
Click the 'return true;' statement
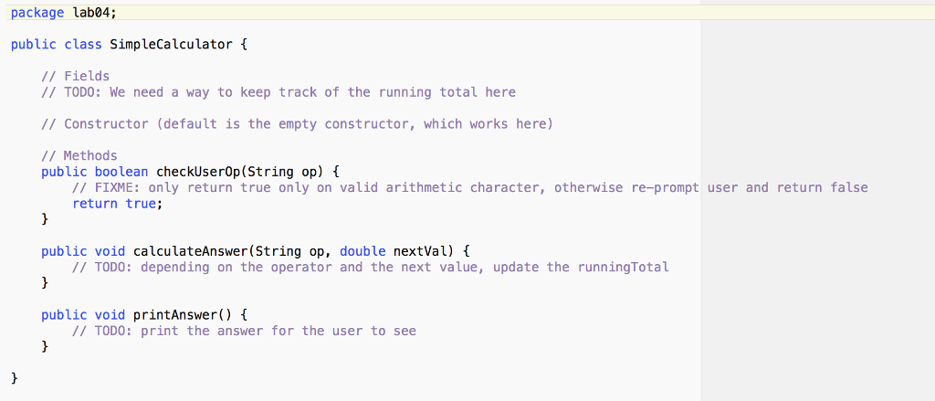pos(118,204)
